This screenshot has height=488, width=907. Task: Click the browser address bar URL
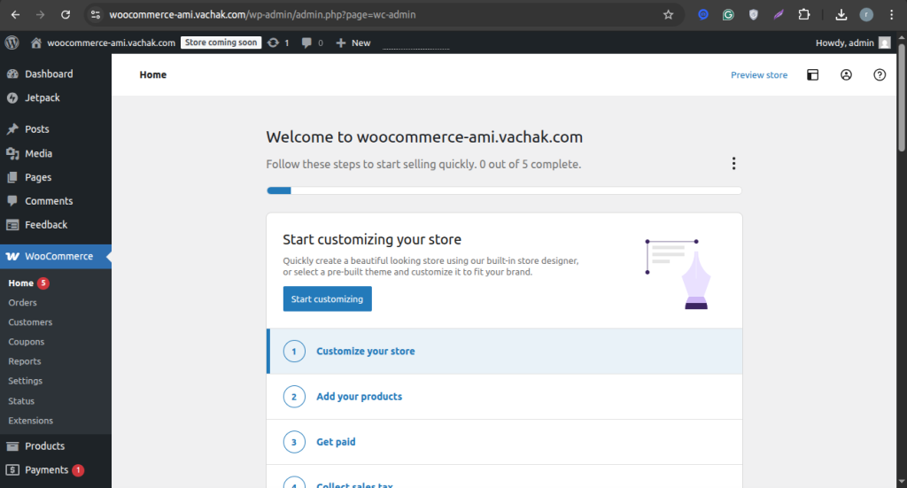point(262,14)
